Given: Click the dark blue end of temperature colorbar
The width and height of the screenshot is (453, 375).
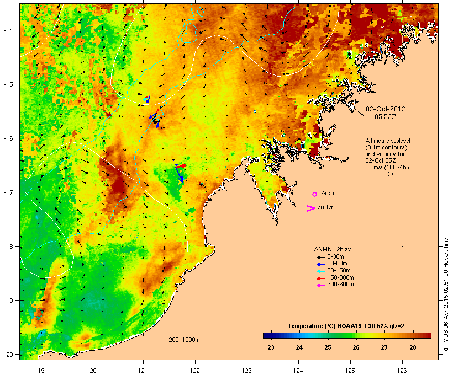Looking at the screenshot, I should coord(267,335).
